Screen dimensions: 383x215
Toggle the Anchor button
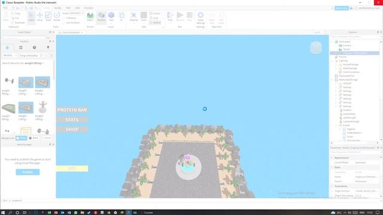(155, 23)
